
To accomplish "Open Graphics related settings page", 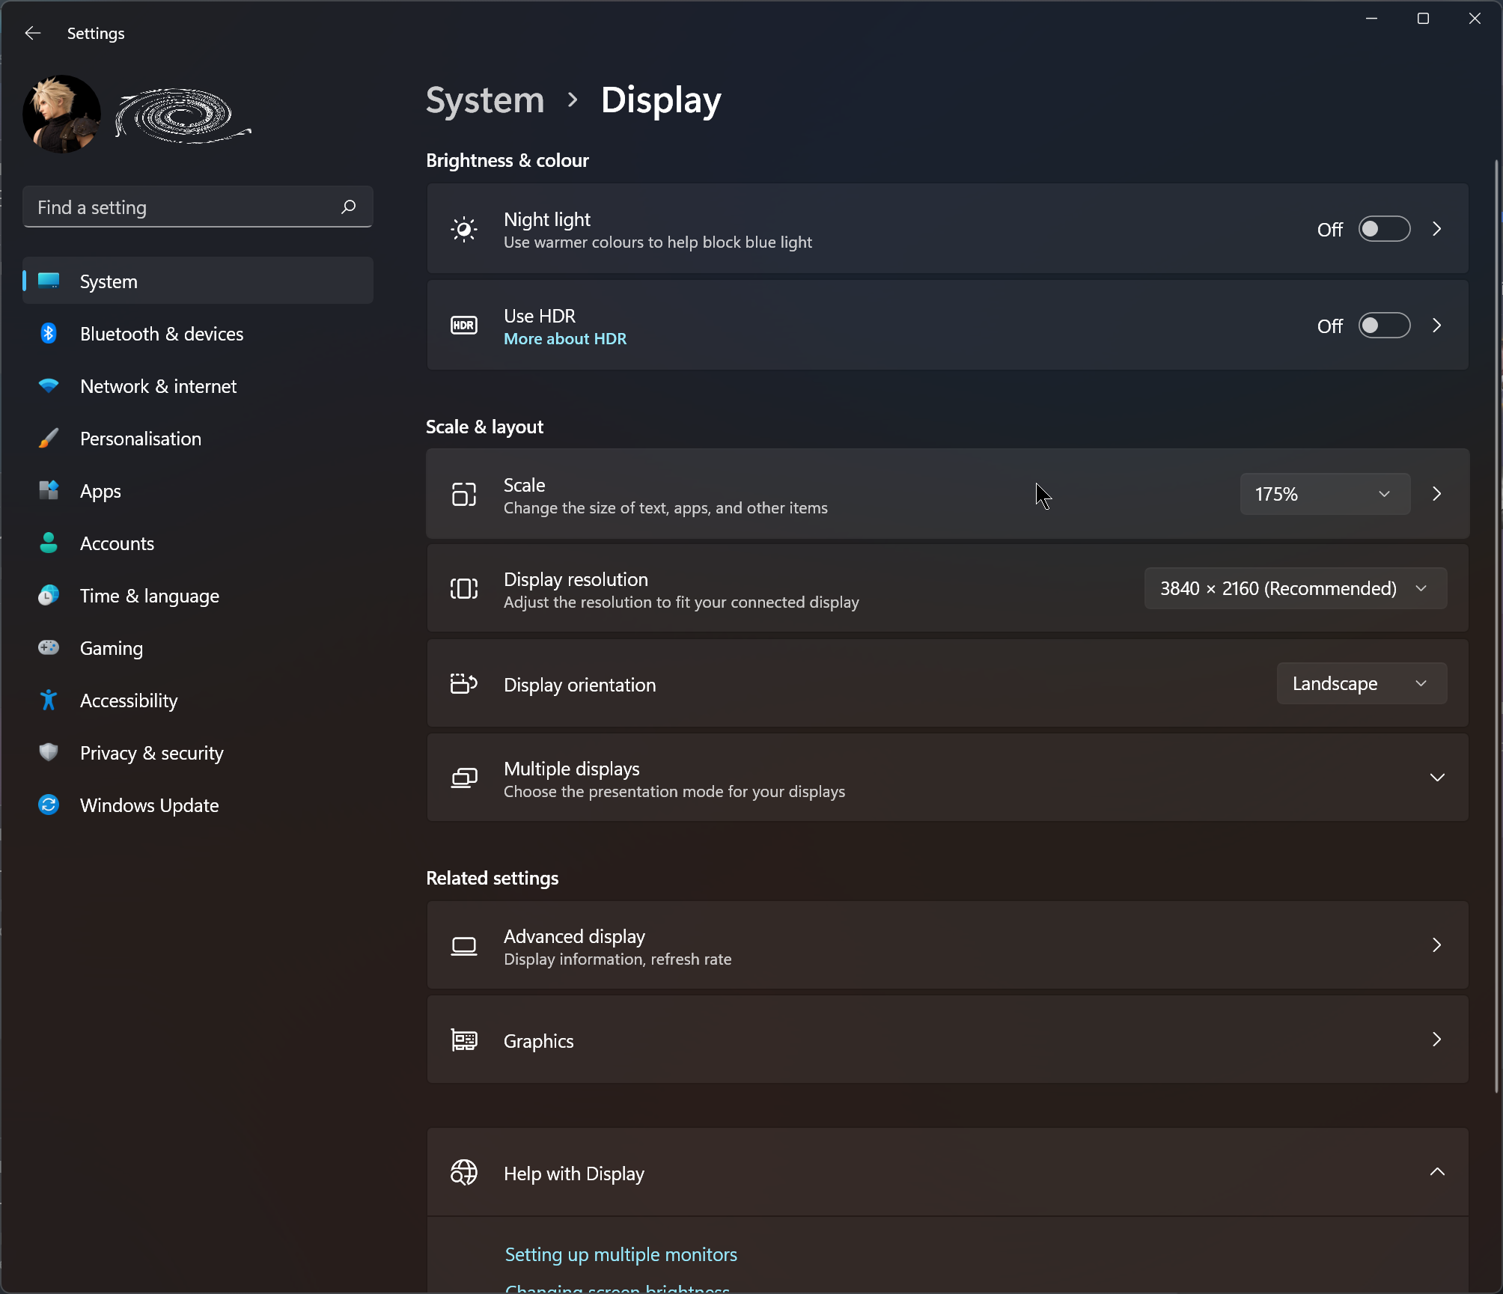I will tap(946, 1040).
